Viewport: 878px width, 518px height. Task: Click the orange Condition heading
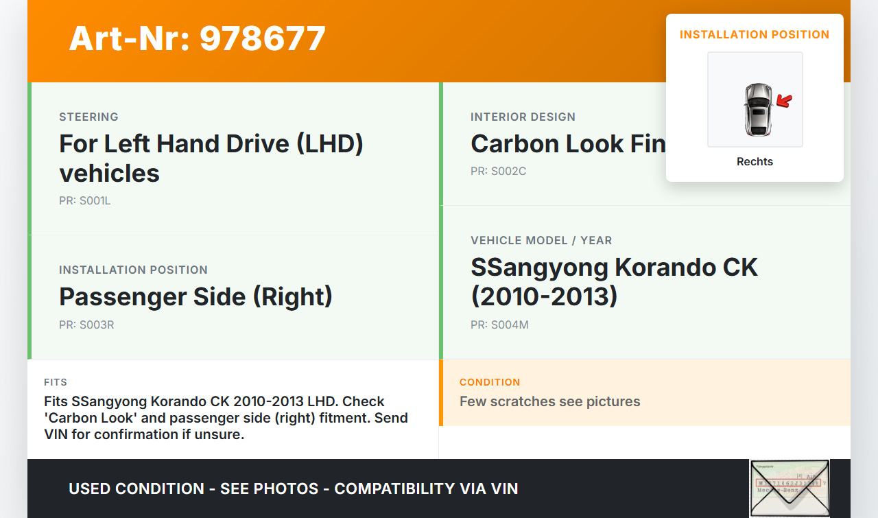click(x=490, y=382)
